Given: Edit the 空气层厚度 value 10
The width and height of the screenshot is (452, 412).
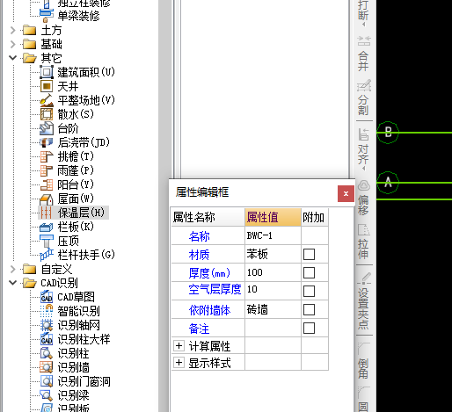Looking at the screenshot, I should [273, 291].
